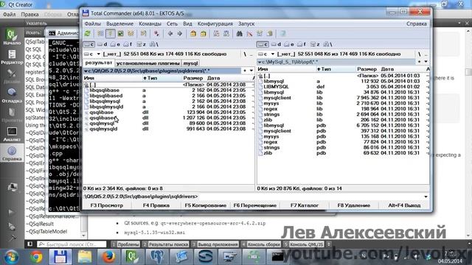This screenshot has width=472, height=265.
Task: Select drive c button in right panel
Action: click(263, 44)
